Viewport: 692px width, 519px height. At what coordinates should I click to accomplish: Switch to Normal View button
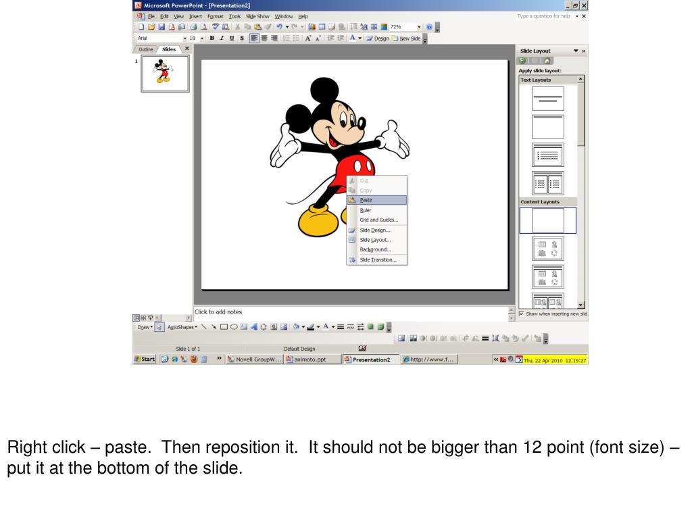[x=136, y=318]
